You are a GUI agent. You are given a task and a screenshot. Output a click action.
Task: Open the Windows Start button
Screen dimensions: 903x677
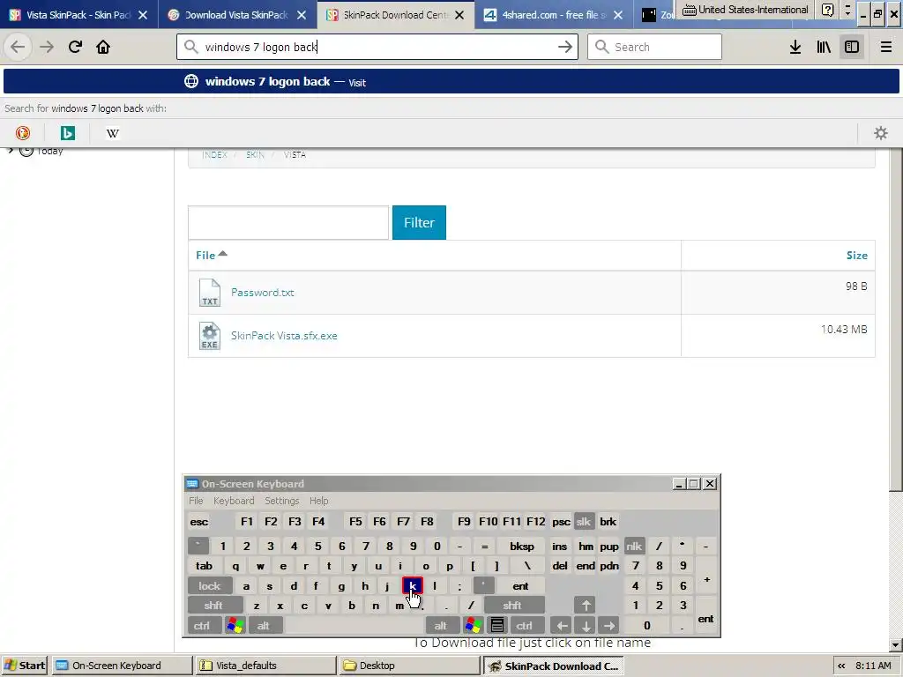pos(25,666)
